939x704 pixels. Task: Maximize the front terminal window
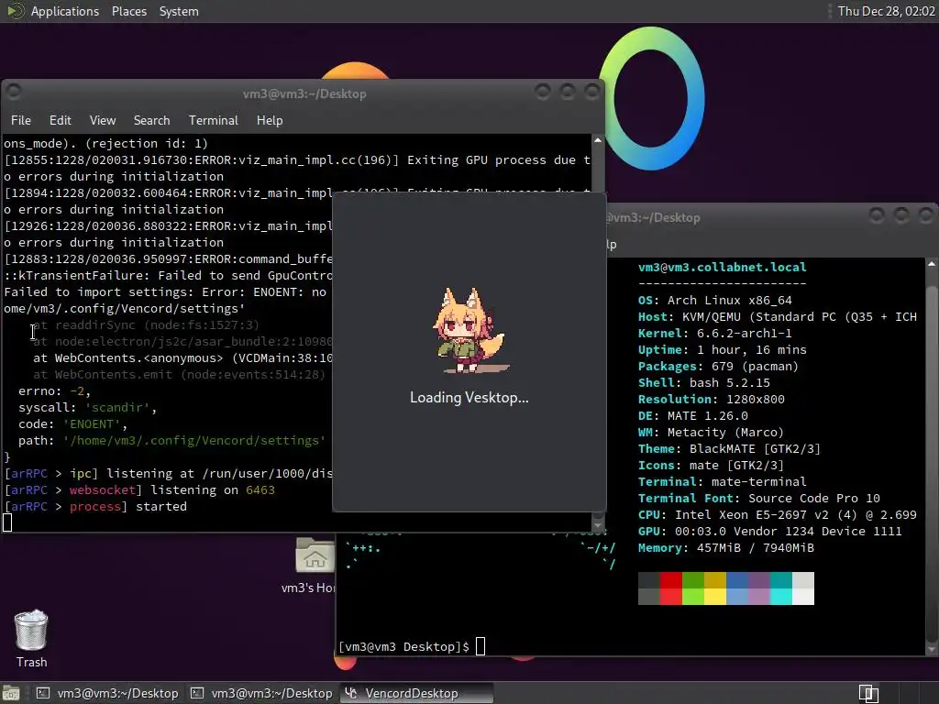point(567,91)
